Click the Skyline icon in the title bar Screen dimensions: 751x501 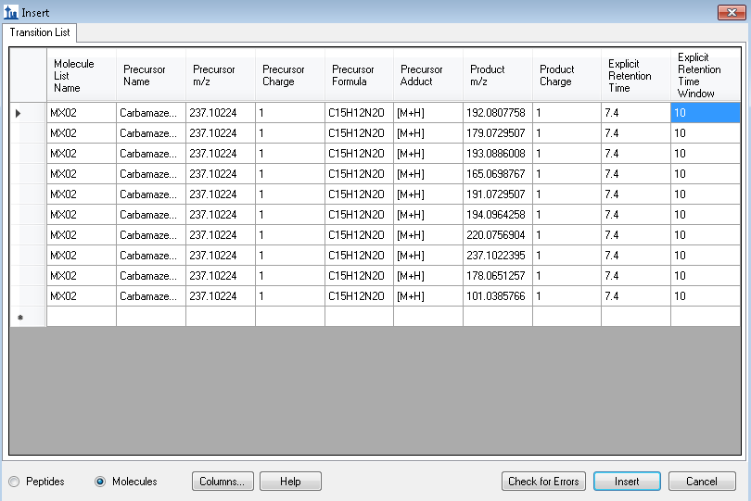(11, 12)
